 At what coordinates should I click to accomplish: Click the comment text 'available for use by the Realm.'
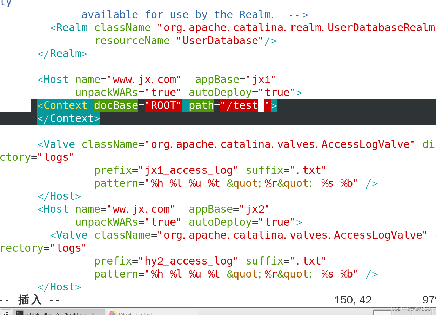177,15
